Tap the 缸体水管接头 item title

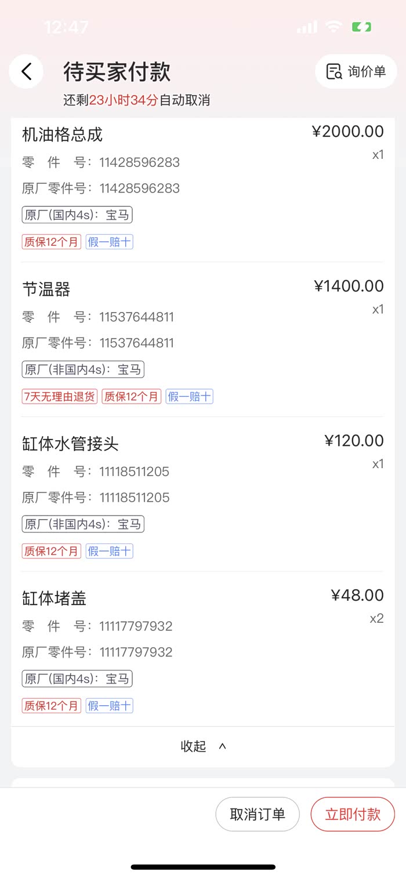point(70,444)
